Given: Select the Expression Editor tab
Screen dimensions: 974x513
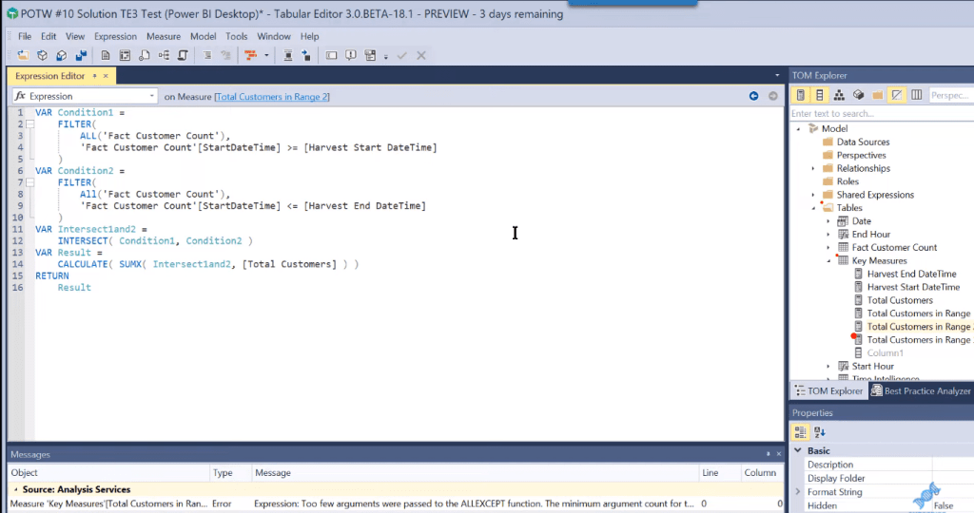Looking at the screenshot, I should [49, 76].
